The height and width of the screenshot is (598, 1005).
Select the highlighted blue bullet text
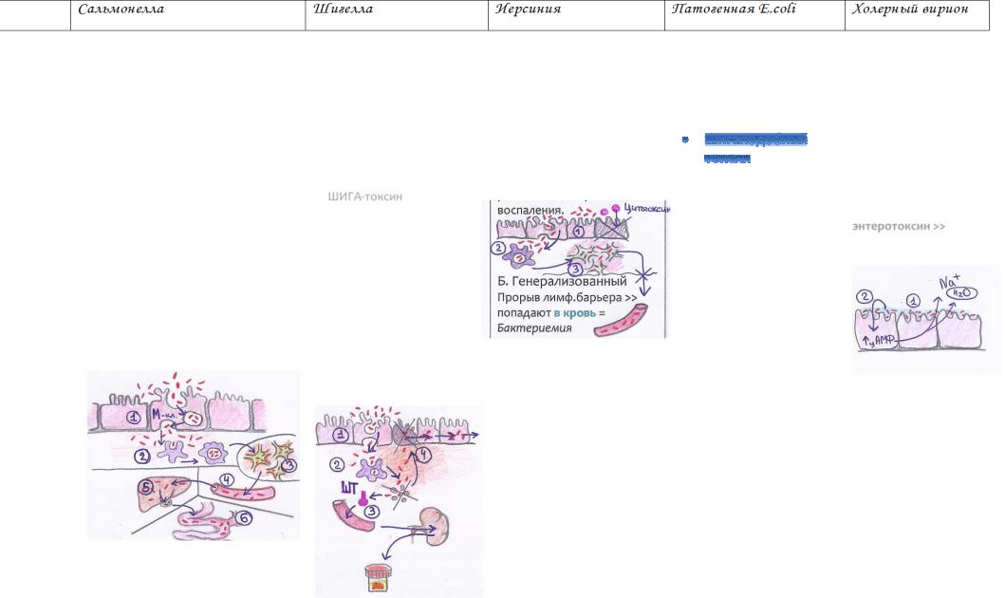pyautogui.click(x=755, y=148)
